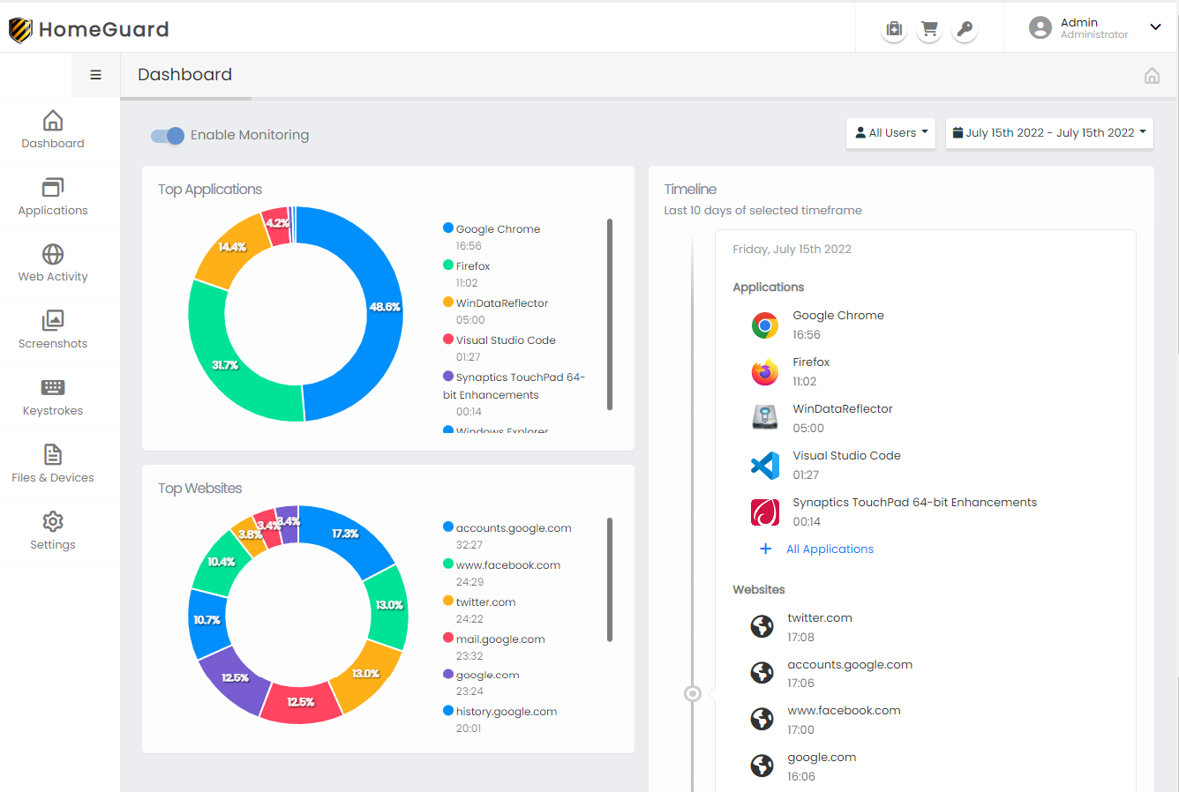Click globe icon next to www.facebook.com
The width and height of the screenshot is (1179, 792).
tap(762, 719)
